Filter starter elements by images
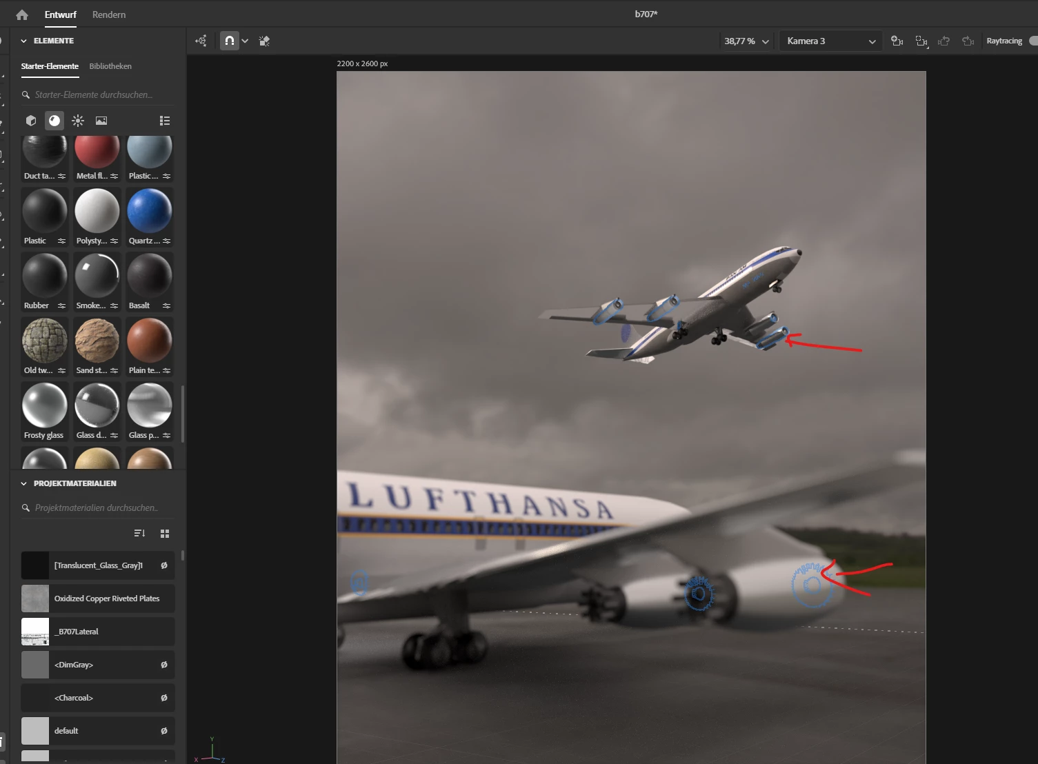Screen dimensions: 1038x764 pyautogui.click(x=101, y=121)
